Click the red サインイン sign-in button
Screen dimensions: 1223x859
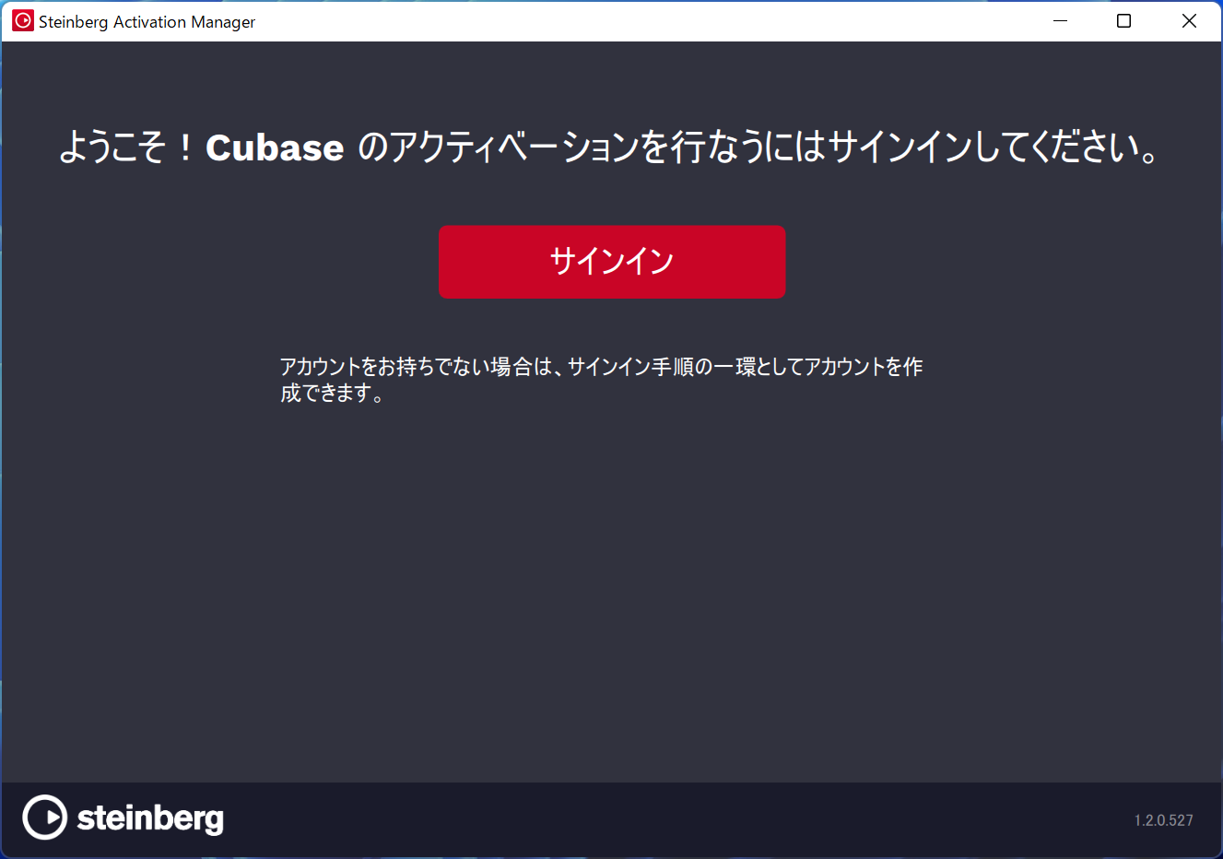coord(612,262)
